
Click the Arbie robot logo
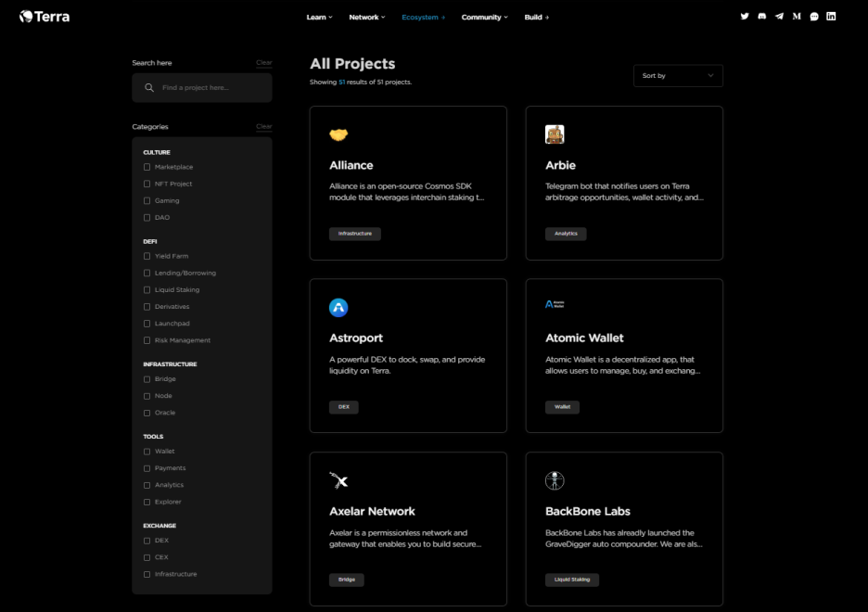click(x=555, y=134)
